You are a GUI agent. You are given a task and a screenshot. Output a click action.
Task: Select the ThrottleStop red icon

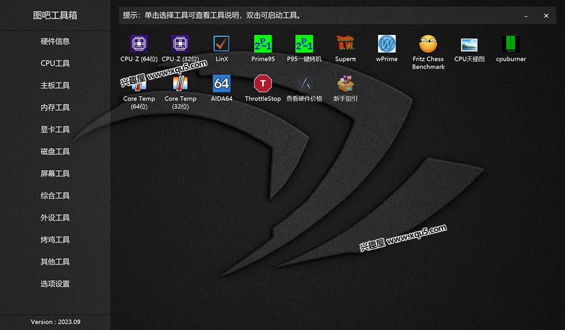point(263,83)
